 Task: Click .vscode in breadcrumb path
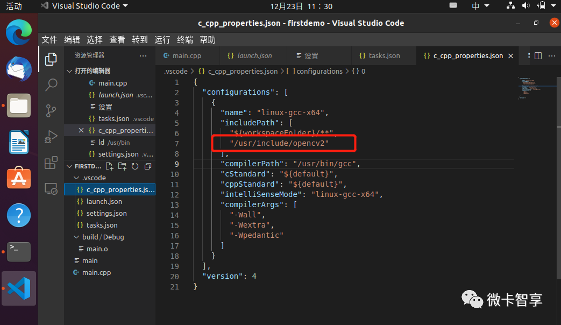176,71
